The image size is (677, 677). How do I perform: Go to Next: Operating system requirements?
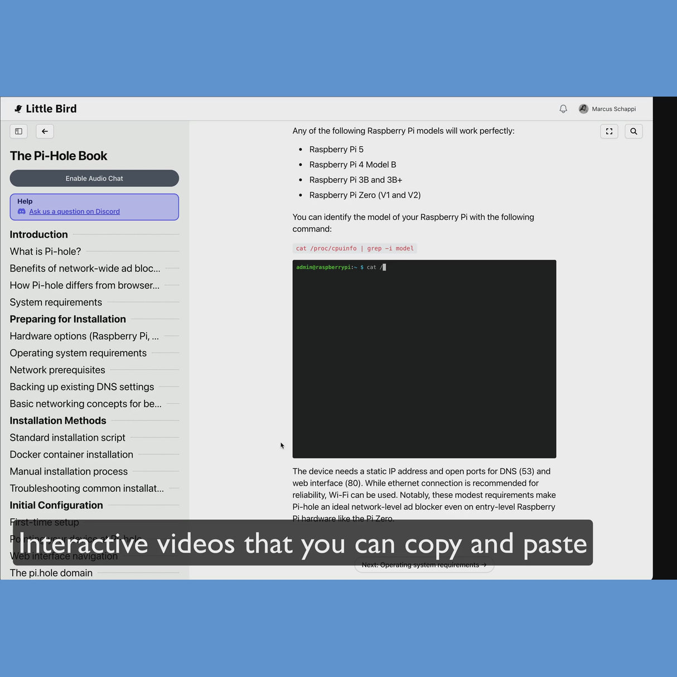[424, 565]
